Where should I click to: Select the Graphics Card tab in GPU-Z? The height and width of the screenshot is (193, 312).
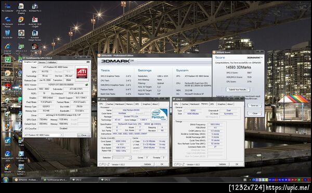point(30,62)
